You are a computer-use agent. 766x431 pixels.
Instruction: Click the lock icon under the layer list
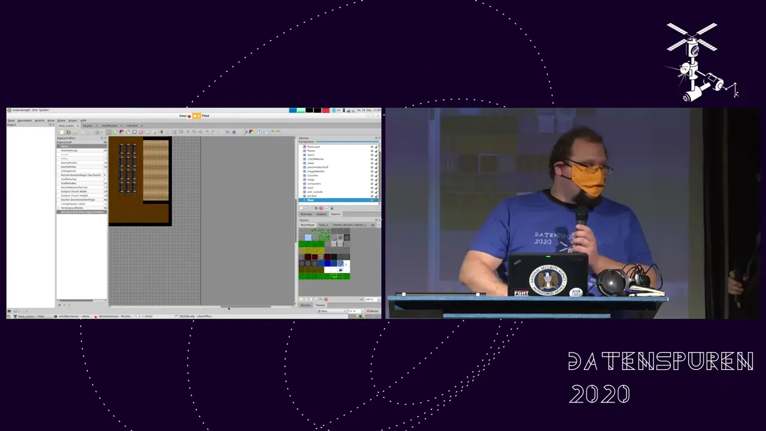click(332, 208)
